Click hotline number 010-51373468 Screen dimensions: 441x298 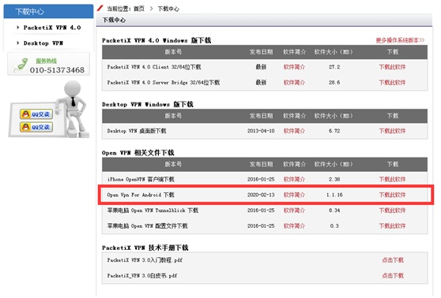pyautogui.click(x=57, y=70)
